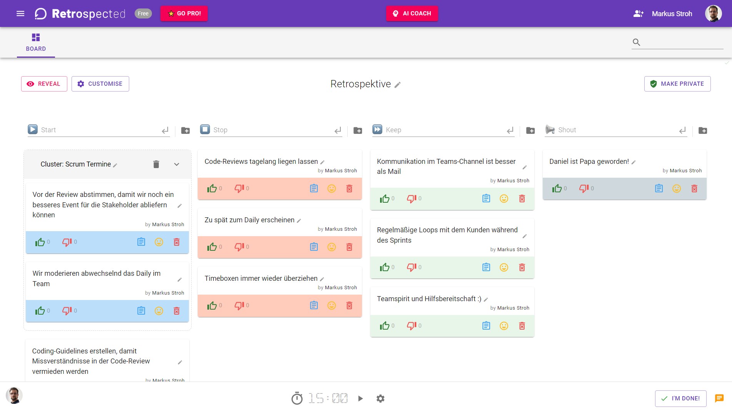
Task: Open timer settings gear icon
Action: point(380,398)
